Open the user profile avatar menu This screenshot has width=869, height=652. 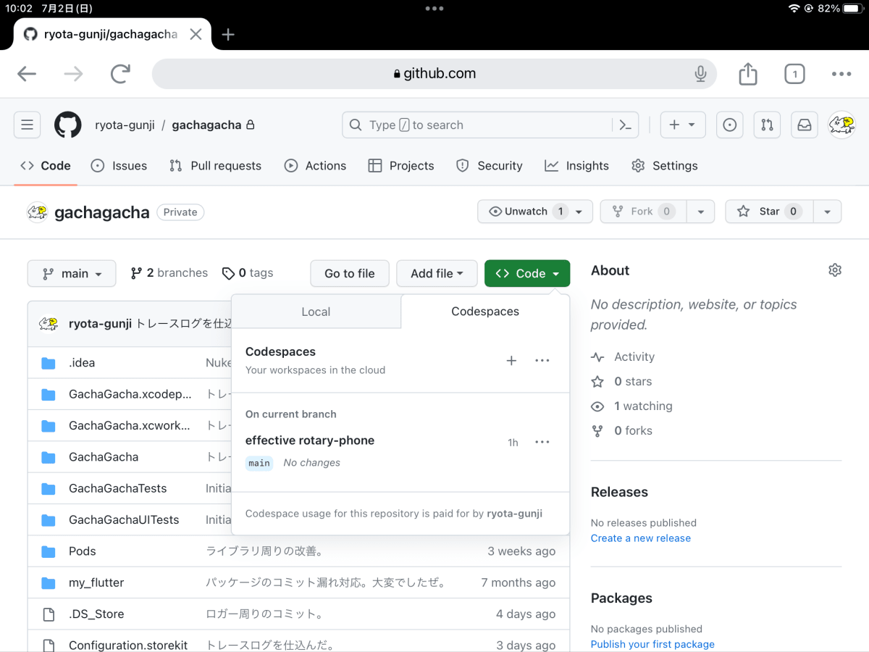click(841, 125)
